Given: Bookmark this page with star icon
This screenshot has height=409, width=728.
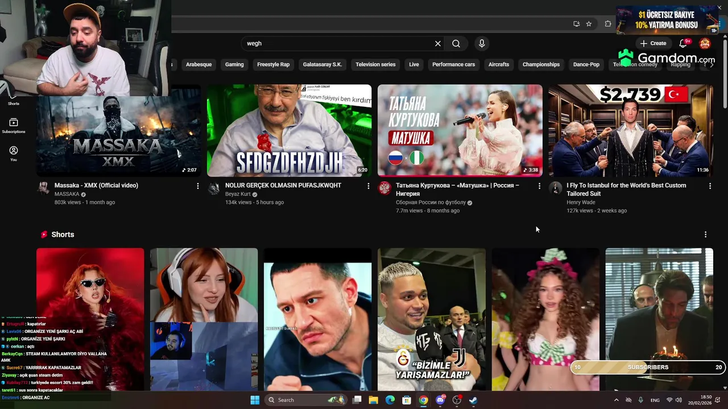Looking at the screenshot, I should [589, 24].
